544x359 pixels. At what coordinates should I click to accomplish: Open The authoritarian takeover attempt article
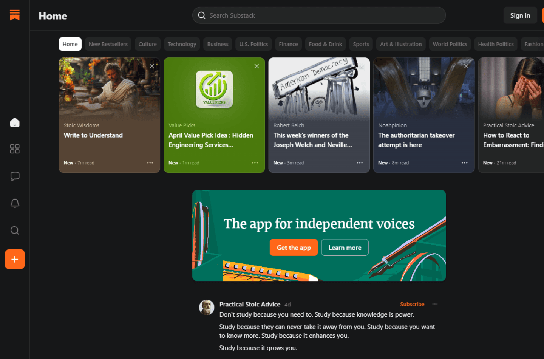tap(416, 140)
